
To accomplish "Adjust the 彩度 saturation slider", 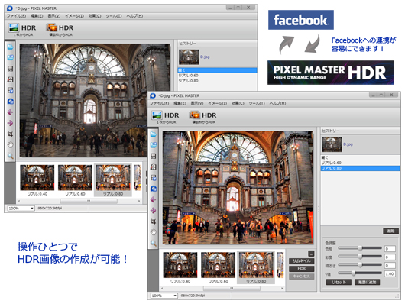I will pos(360,257).
